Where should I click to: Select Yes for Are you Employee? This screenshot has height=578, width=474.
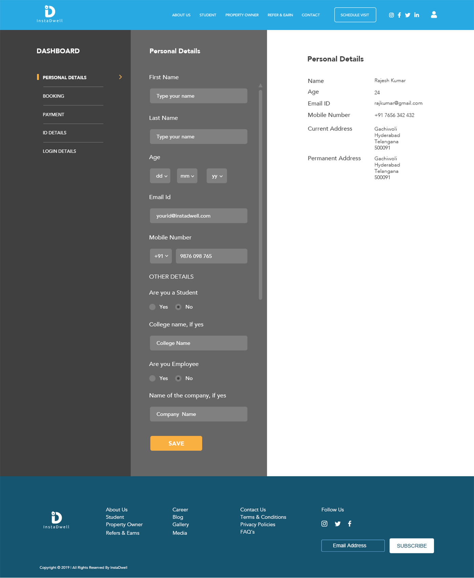click(x=152, y=378)
